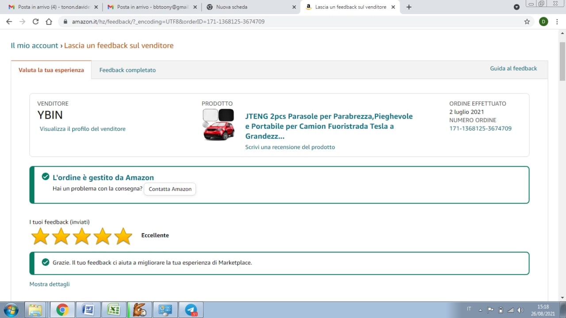
Task: Open order number 171-1368125-3674709
Action: pyautogui.click(x=480, y=128)
